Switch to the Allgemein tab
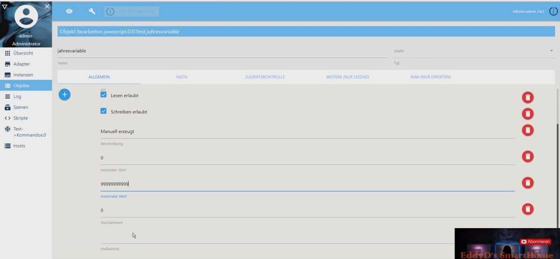This screenshot has height=259, width=560. 99,77
